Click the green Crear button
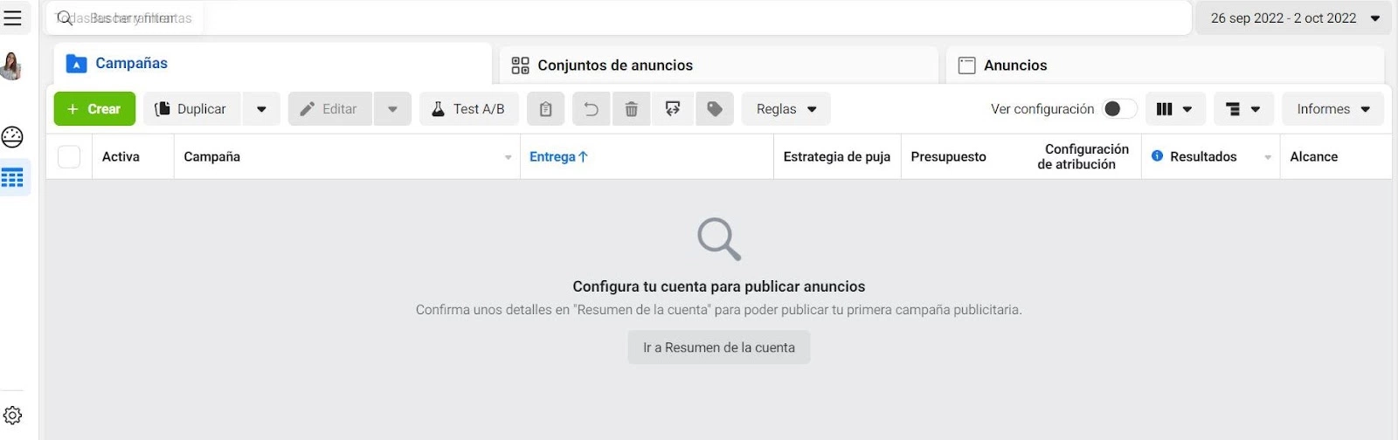The height and width of the screenshot is (440, 1398). tap(94, 109)
